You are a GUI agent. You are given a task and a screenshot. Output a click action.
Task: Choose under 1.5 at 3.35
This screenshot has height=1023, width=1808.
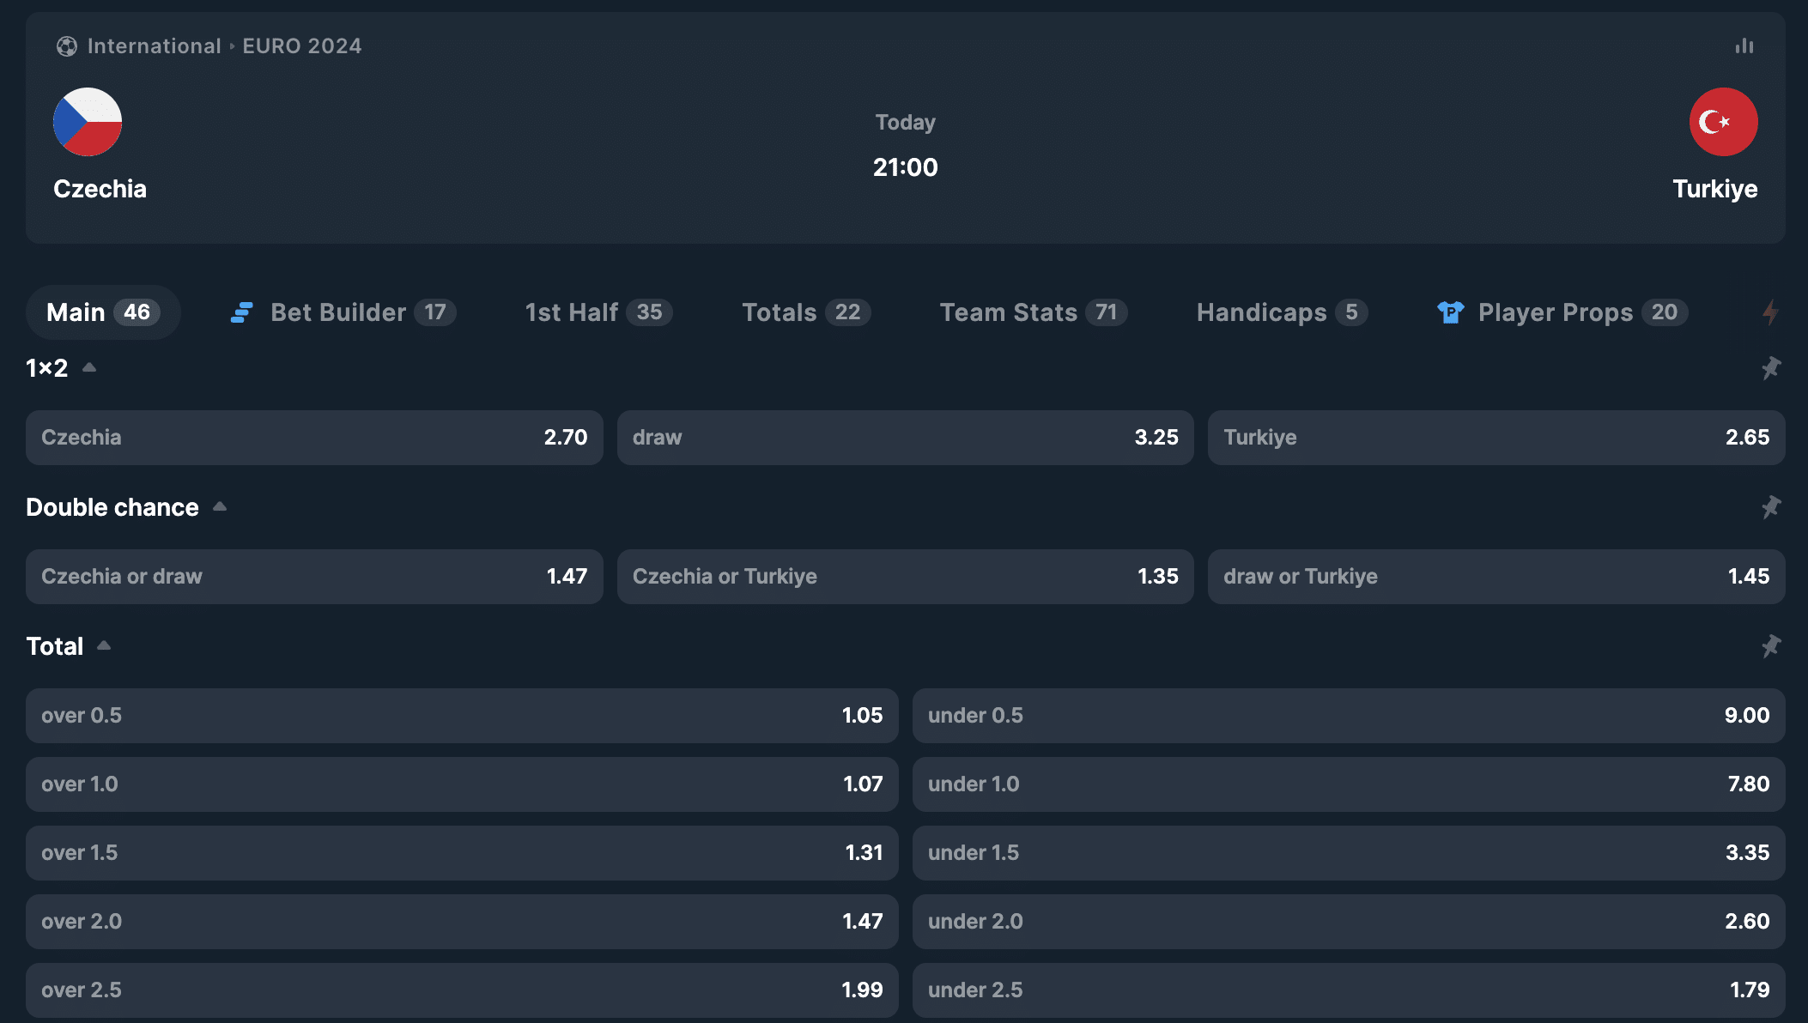coord(1348,853)
